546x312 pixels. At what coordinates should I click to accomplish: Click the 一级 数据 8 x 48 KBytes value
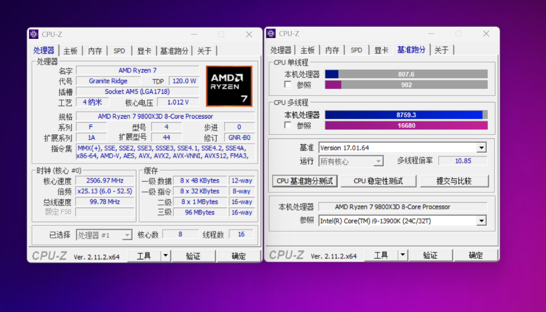coord(200,181)
